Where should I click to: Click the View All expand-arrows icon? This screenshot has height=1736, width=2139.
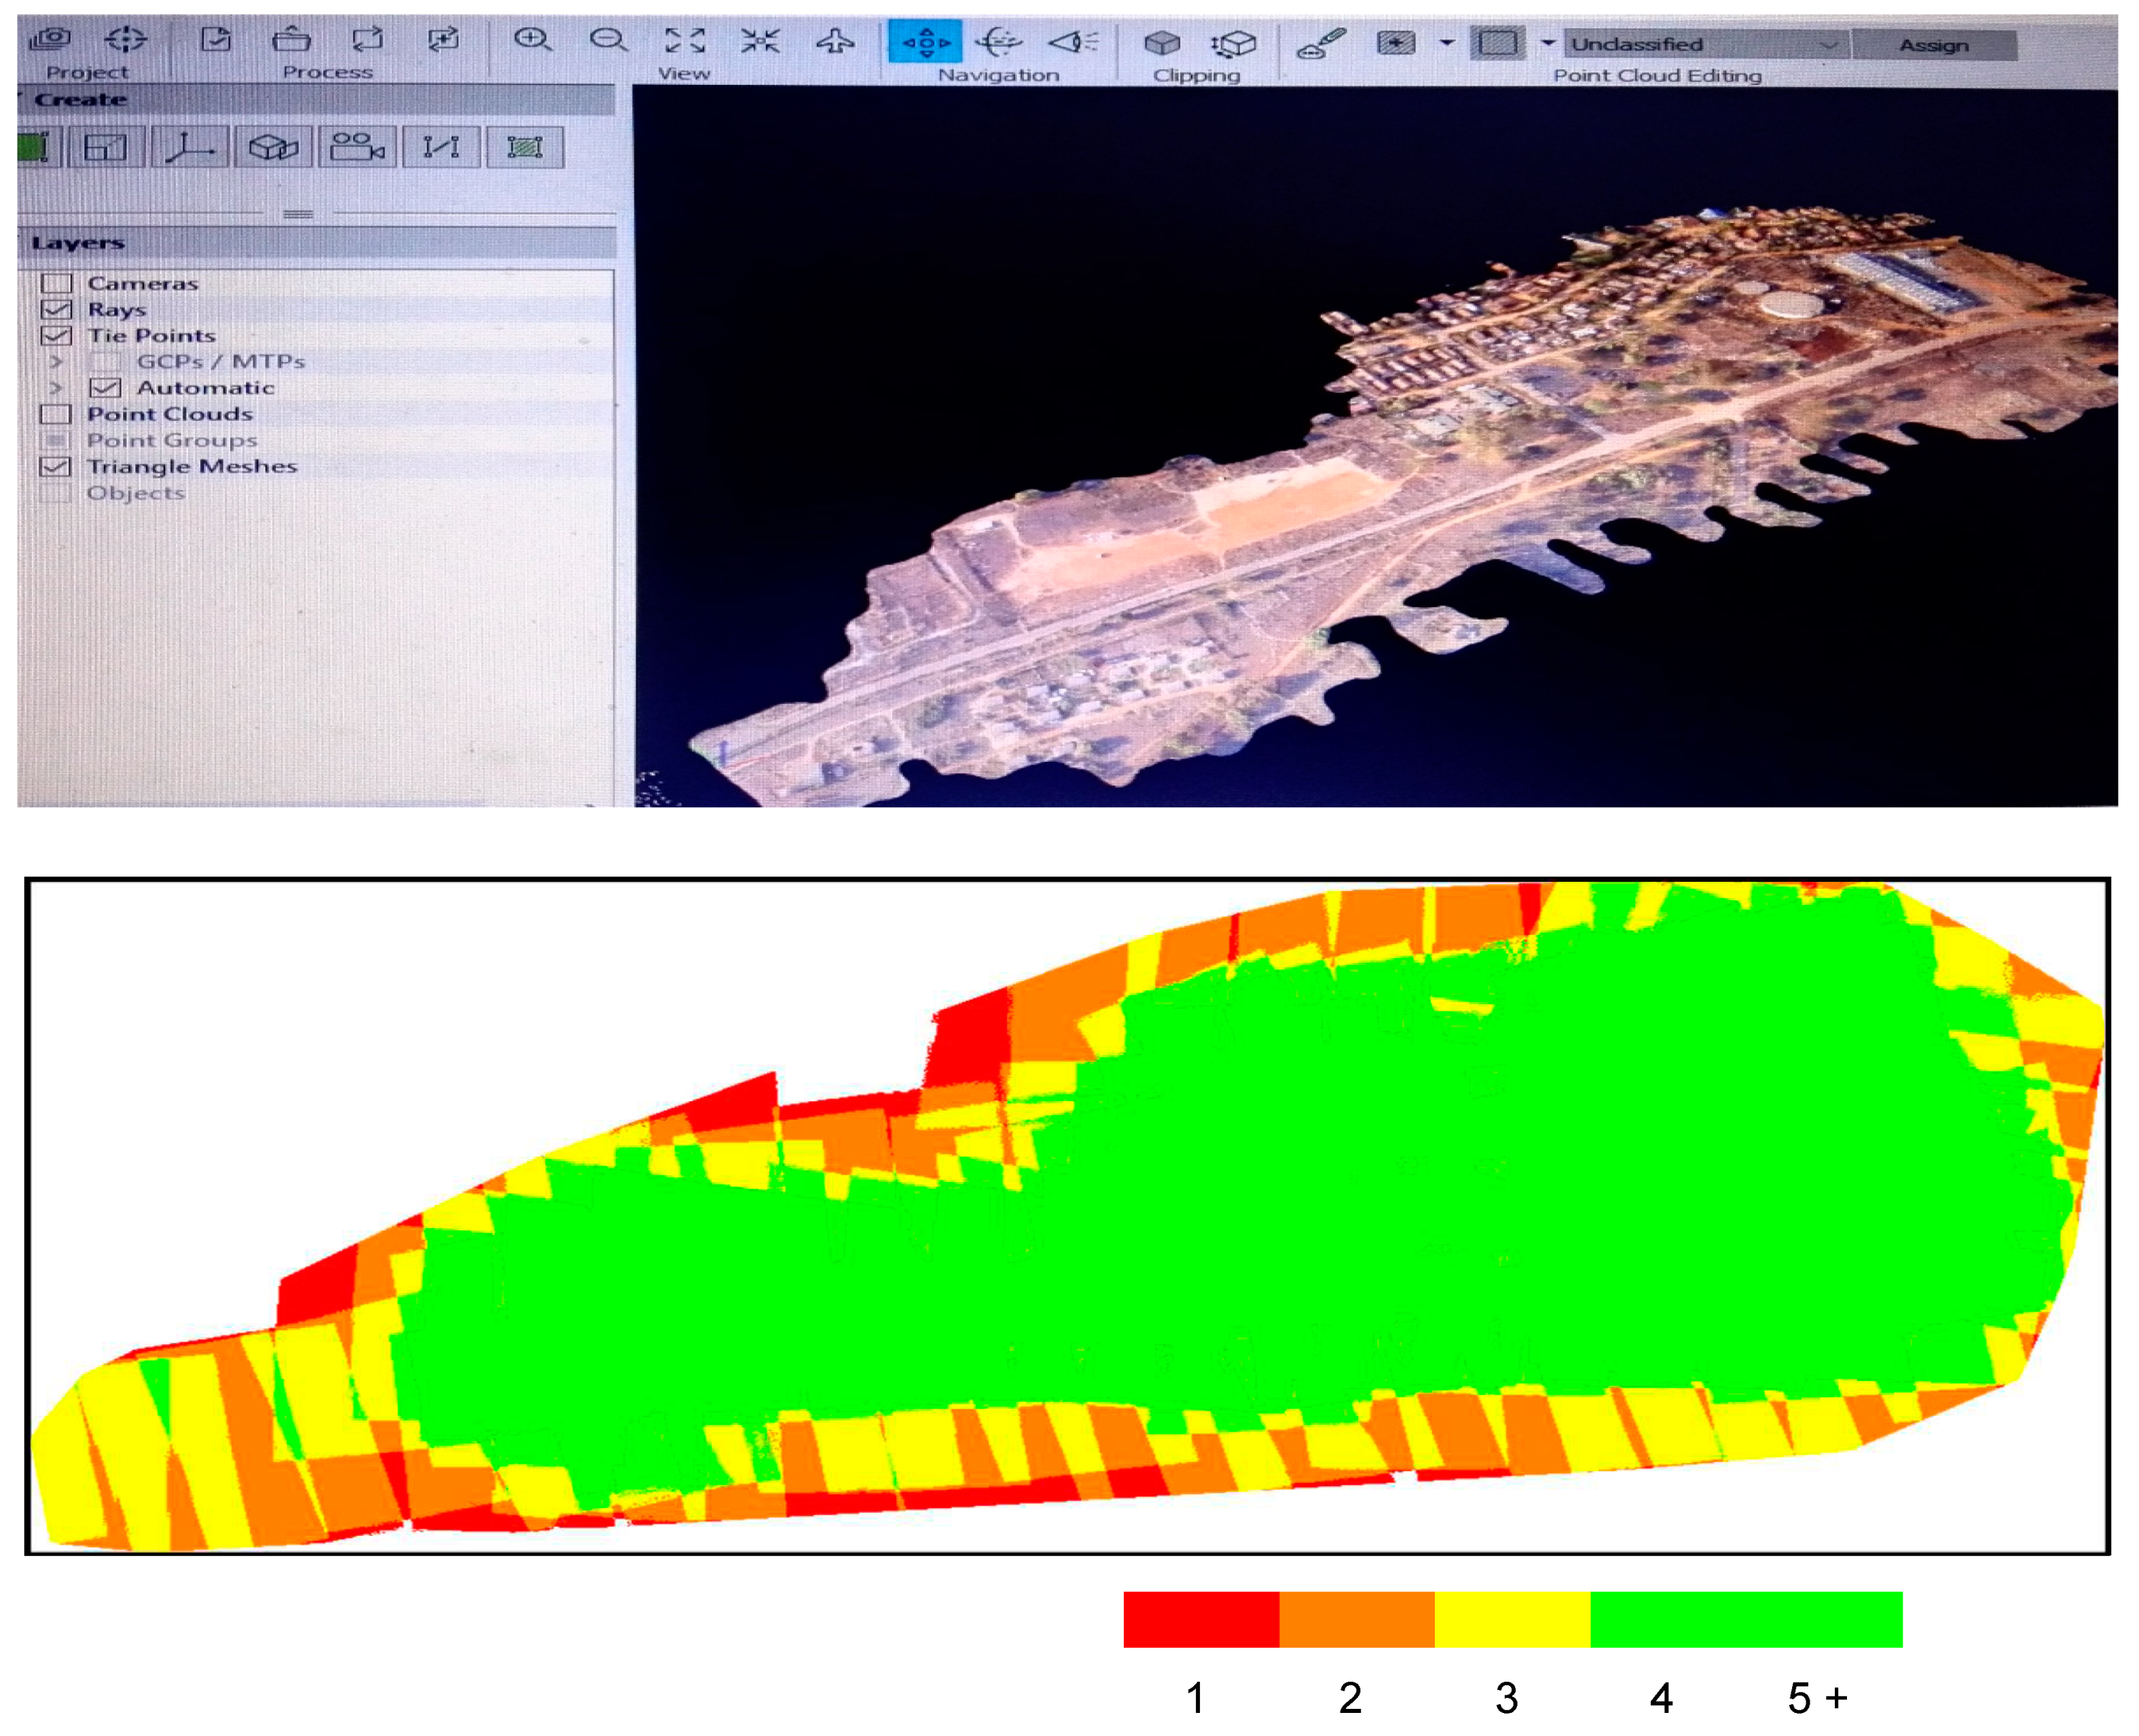coord(685,40)
